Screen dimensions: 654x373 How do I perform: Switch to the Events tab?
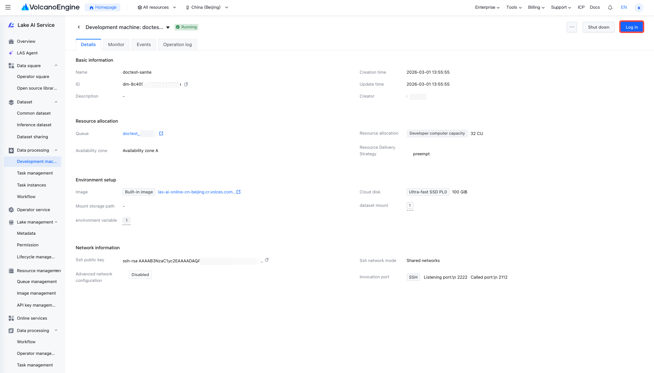[x=144, y=45]
